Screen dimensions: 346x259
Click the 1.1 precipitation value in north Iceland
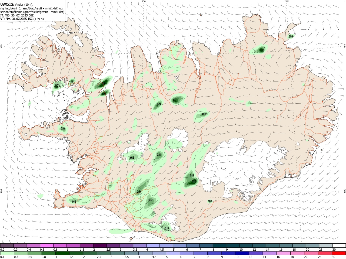[175, 101]
